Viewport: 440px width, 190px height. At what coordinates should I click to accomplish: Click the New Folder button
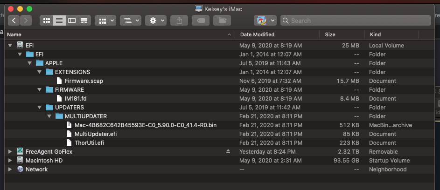[x=222, y=20]
